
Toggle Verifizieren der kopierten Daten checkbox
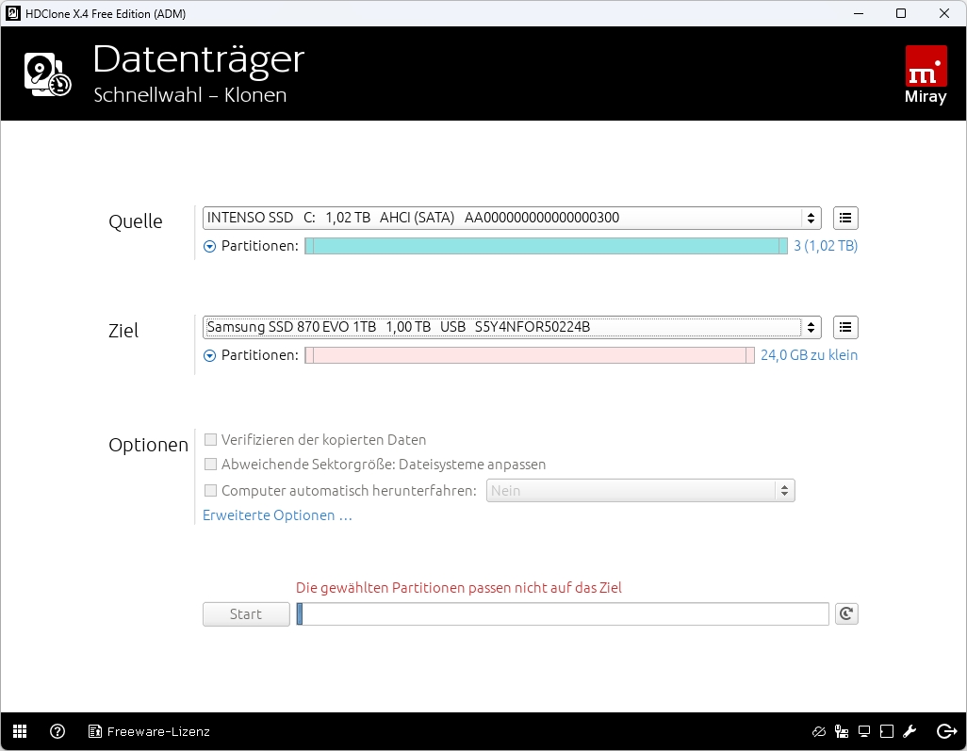(x=210, y=440)
